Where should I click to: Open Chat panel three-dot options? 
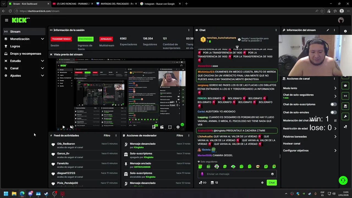click(x=276, y=30)
